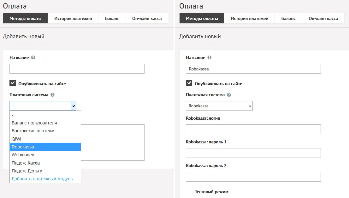
Task: Click Платежная система label in left panel
Action: click(x=29, y=95)
